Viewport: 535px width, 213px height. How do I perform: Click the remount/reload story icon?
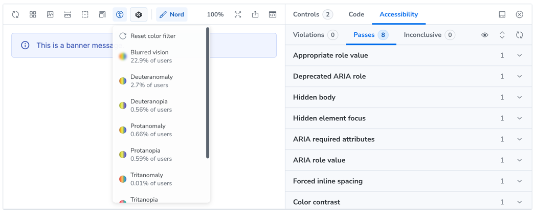tap(15, 14)
